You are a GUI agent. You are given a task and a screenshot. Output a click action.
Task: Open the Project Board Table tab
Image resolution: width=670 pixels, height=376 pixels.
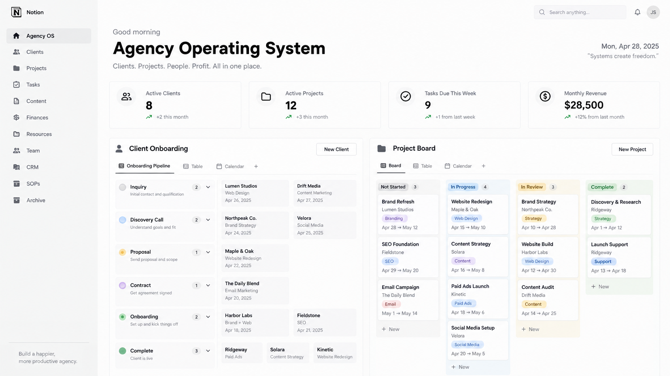423,166
